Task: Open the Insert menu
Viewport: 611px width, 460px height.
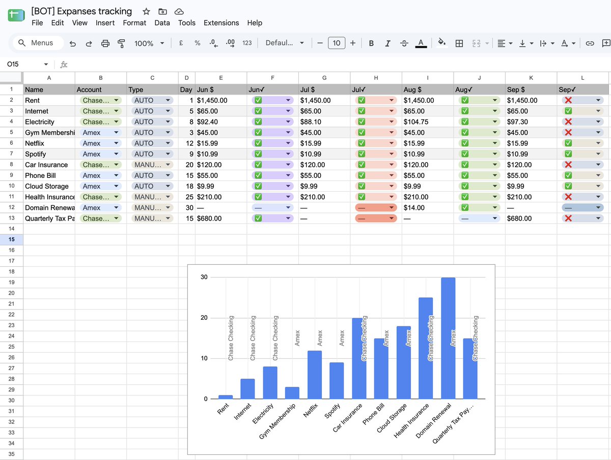Action: click(105, 23)
